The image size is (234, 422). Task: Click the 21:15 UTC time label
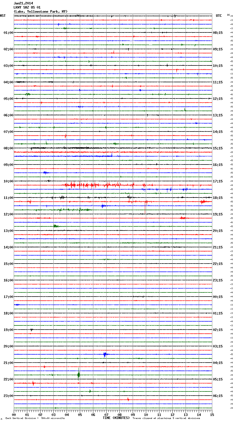[218, 247]
